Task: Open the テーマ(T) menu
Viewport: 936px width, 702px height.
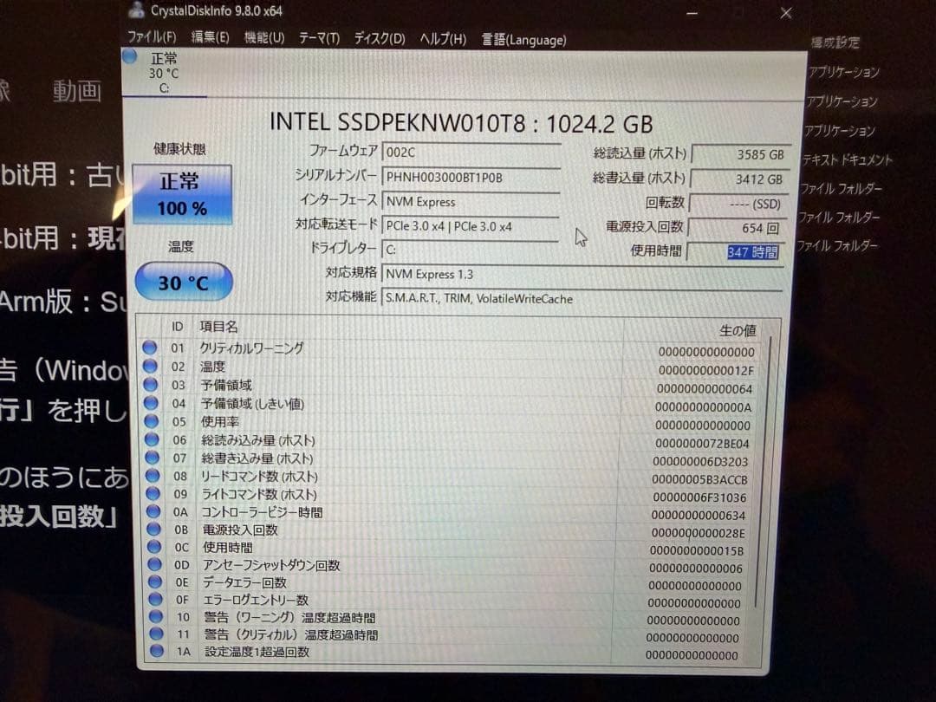Action: 319,38
